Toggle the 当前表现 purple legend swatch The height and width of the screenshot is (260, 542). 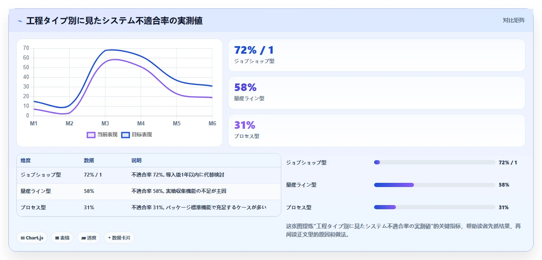(91, 135)
